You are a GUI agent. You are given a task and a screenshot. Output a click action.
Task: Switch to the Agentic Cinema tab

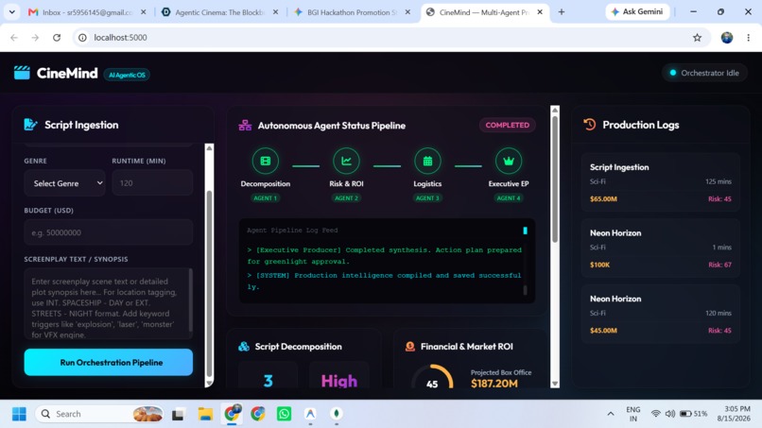tap(219, 12)
